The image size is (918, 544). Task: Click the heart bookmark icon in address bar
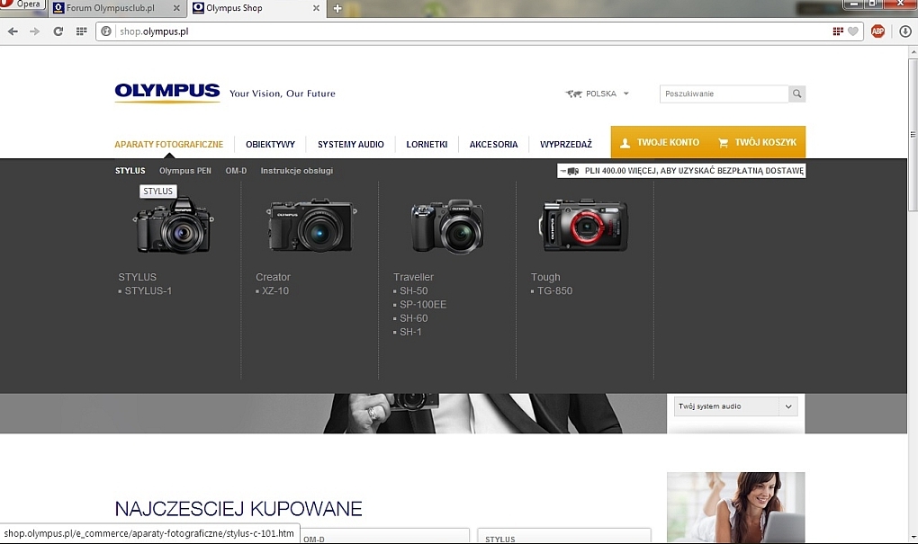pos(852,31)
